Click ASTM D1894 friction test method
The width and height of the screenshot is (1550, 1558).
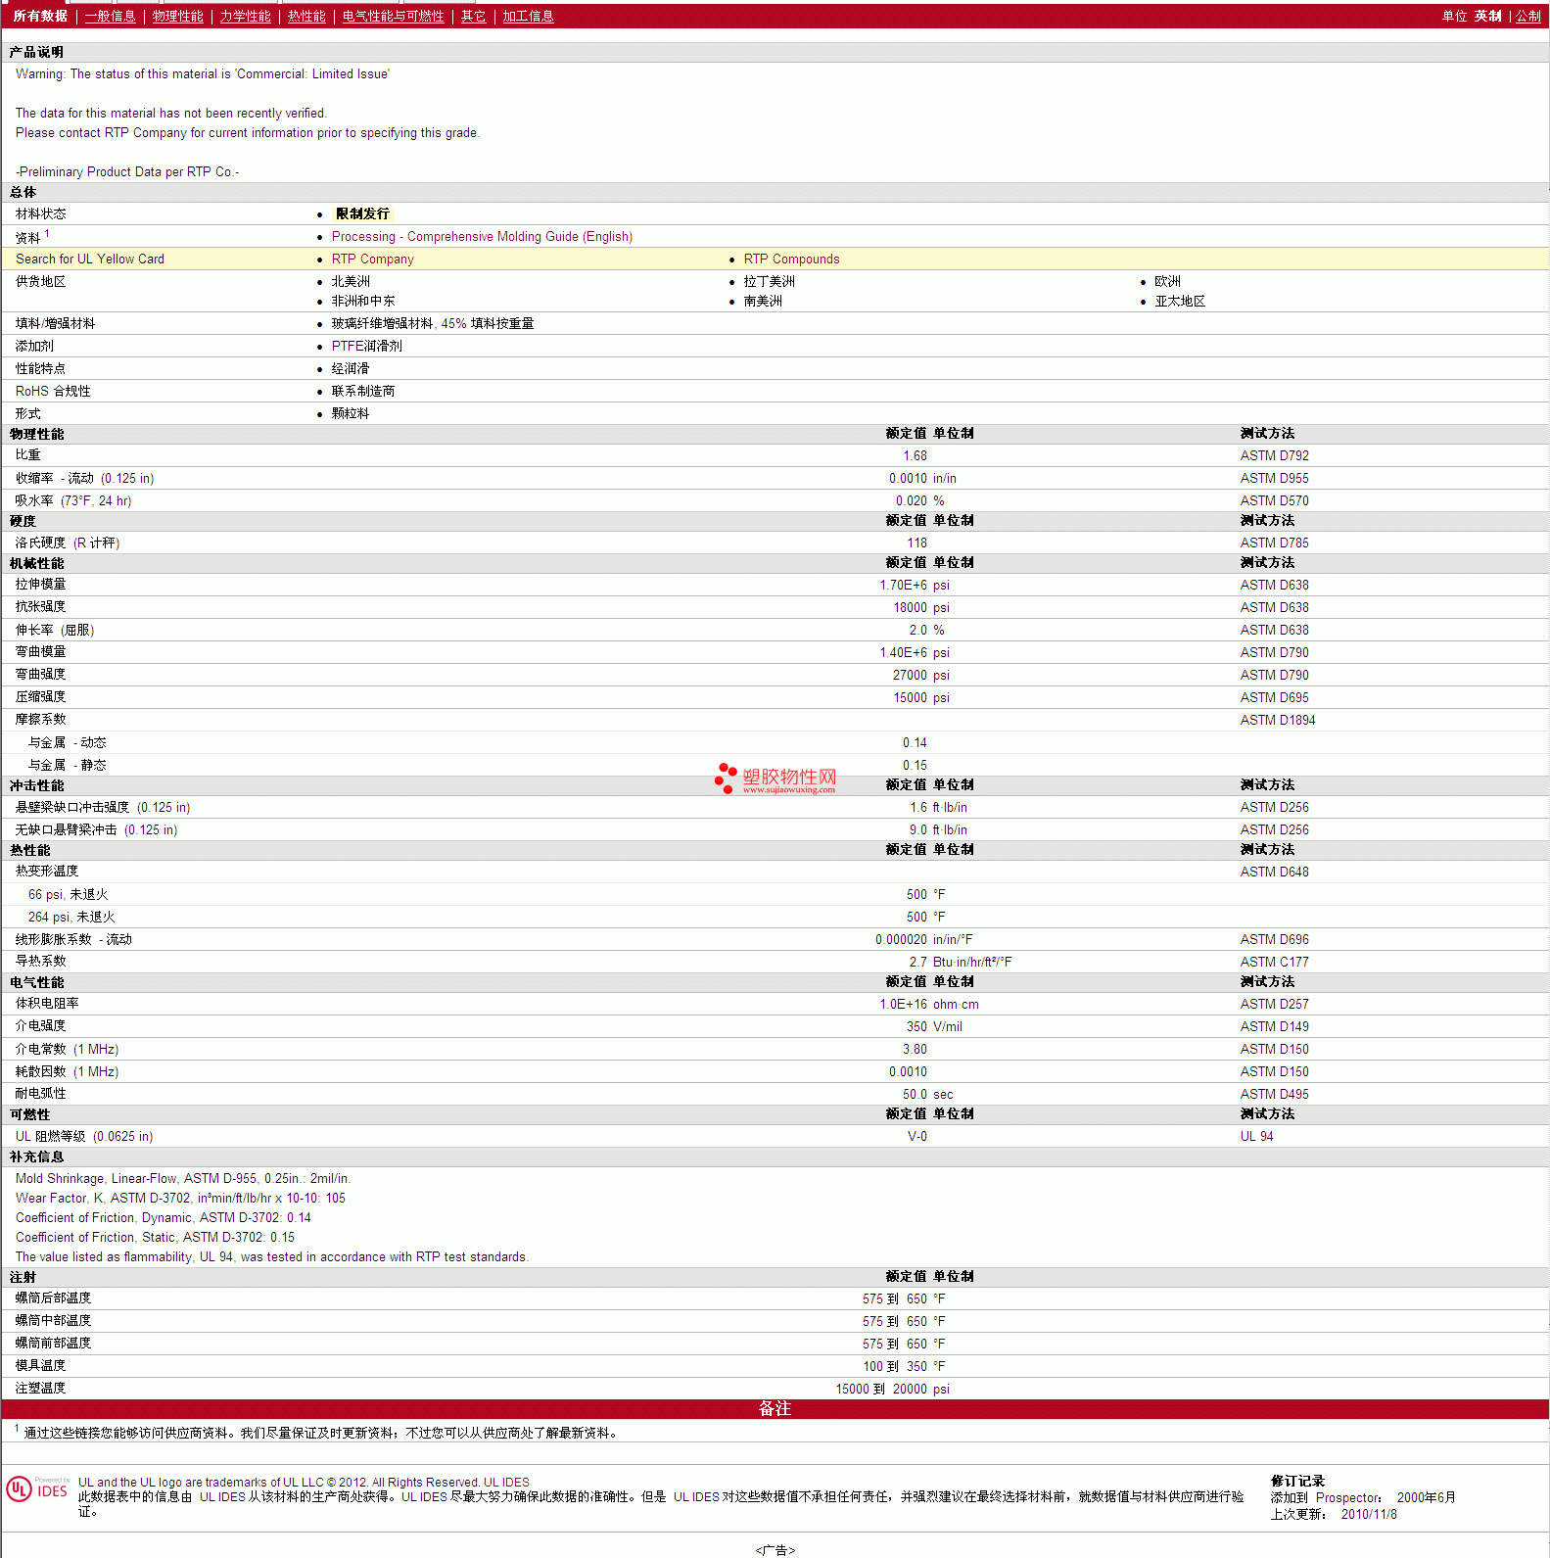1278,720
